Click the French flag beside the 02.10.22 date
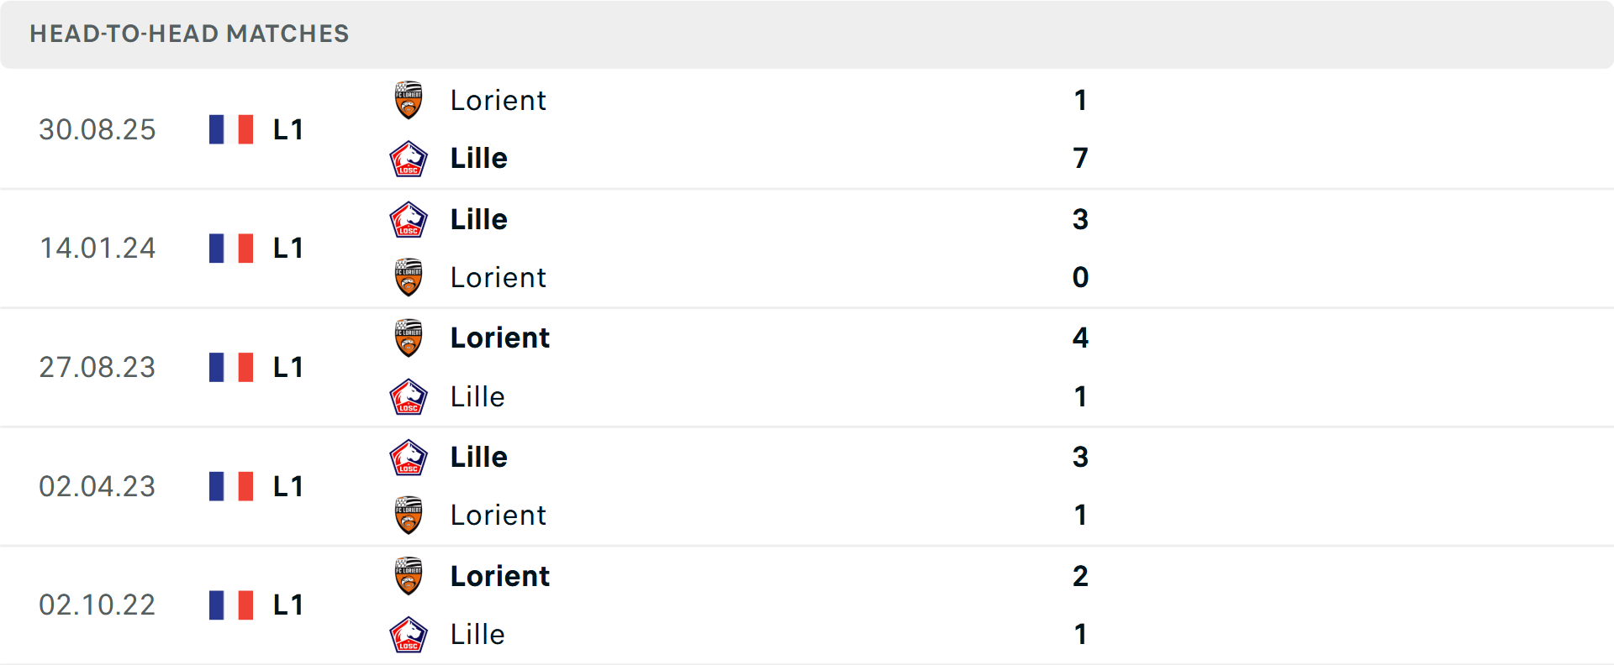Image resolution: width=1614 pixels, height=665 pixels. tap(230, 605)
